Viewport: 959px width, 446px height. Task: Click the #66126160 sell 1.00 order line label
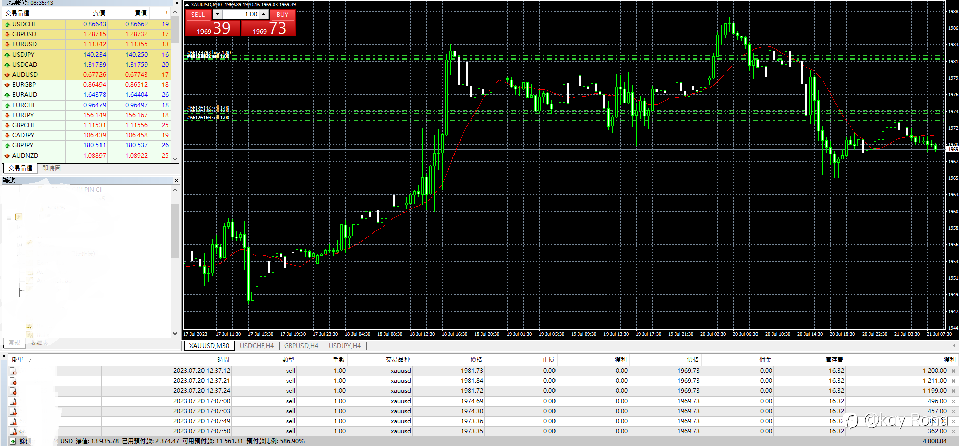[x=208, y=118]
